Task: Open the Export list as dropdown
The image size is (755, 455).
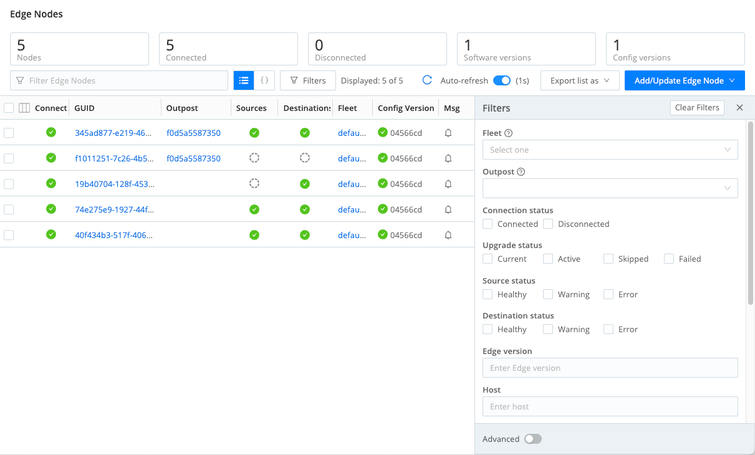Action: 580,80
